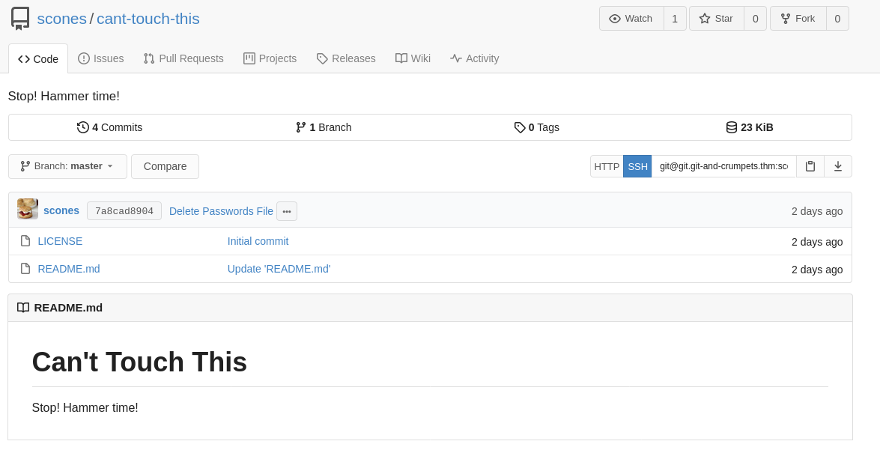
Task: Click the scones user avatar thumbnail
Action: click(27, 209)
